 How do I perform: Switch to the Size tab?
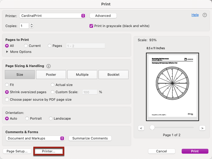tap(20, 75)
